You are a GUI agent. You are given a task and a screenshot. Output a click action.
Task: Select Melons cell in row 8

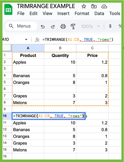coord(28,103)
